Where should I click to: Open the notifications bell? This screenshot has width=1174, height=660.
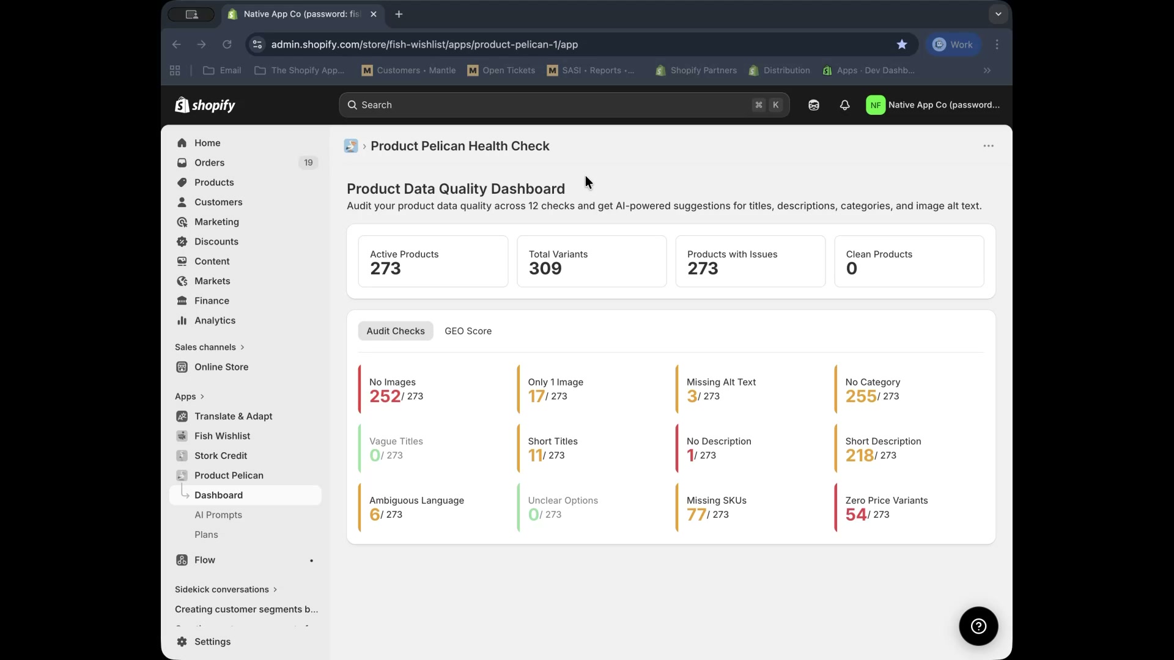coord(844,105)
